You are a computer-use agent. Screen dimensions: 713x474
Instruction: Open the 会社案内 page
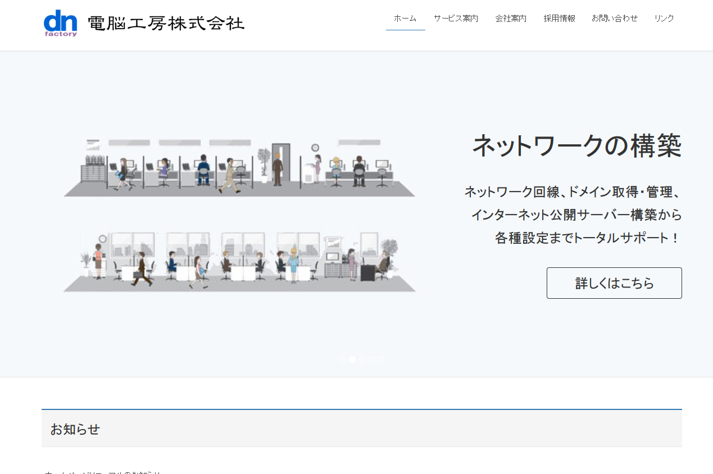click(510, 18)
